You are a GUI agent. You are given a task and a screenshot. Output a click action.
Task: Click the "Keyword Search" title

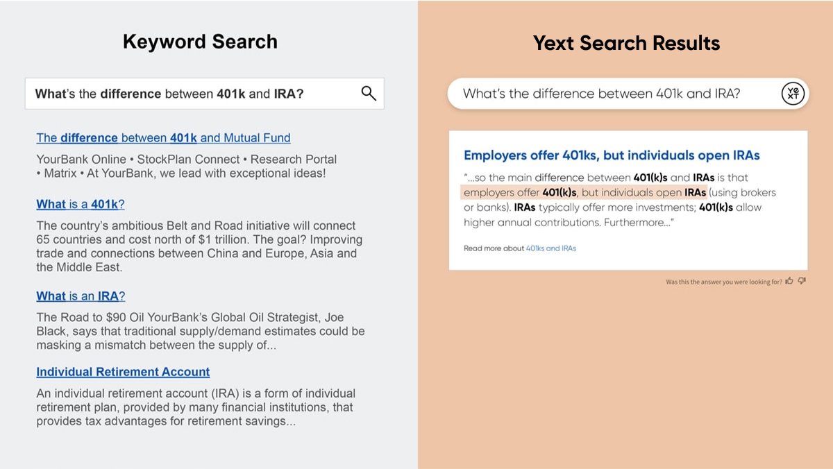(x=200, y=42)
